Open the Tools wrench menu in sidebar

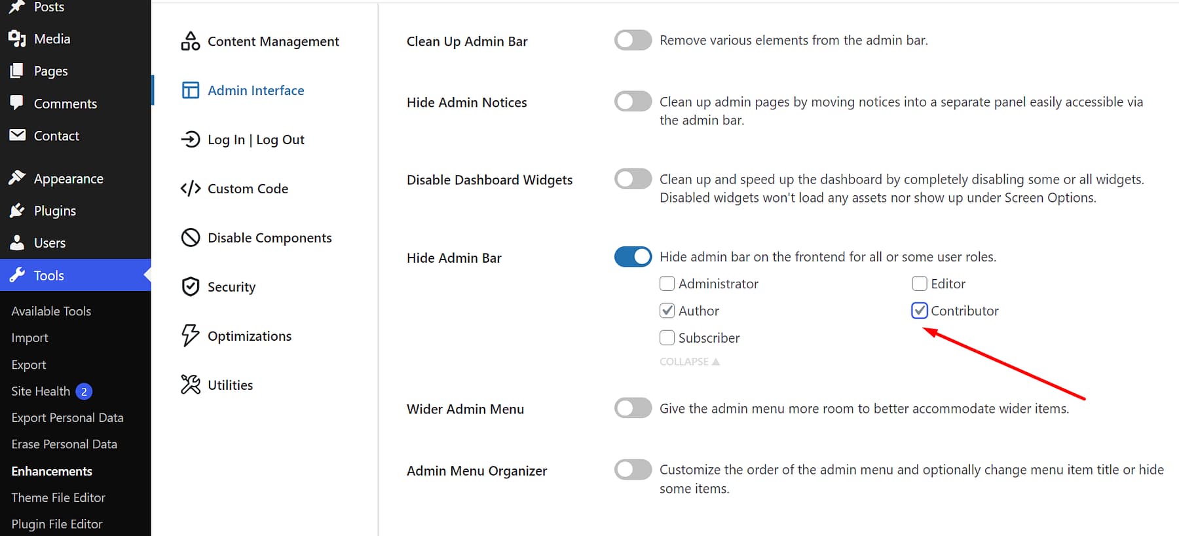pos(18,275)
